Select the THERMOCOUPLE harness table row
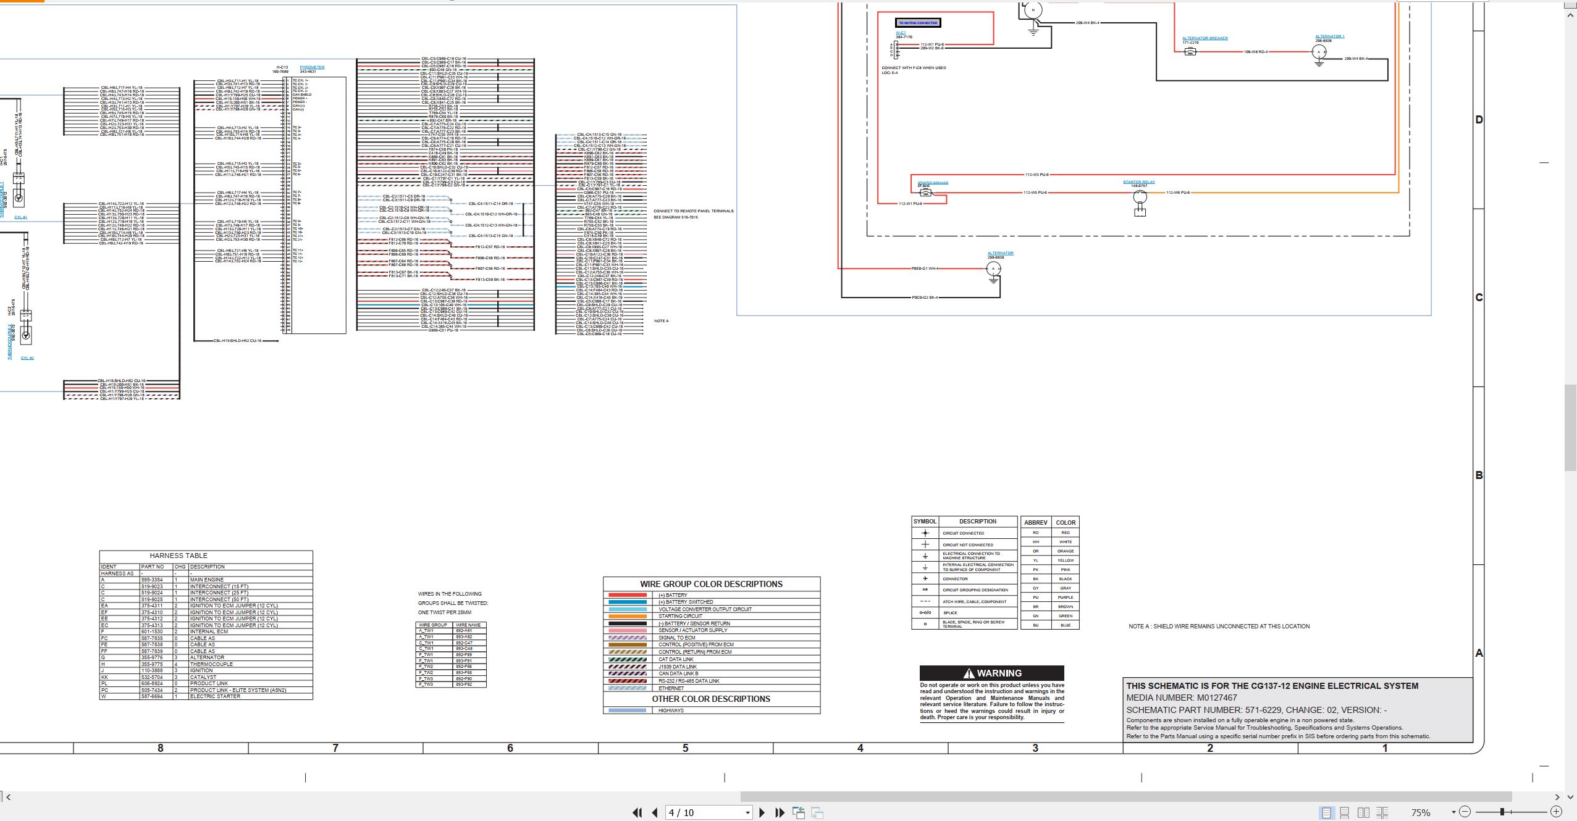This screenshot has height=821, width=1577. [206, 664]
